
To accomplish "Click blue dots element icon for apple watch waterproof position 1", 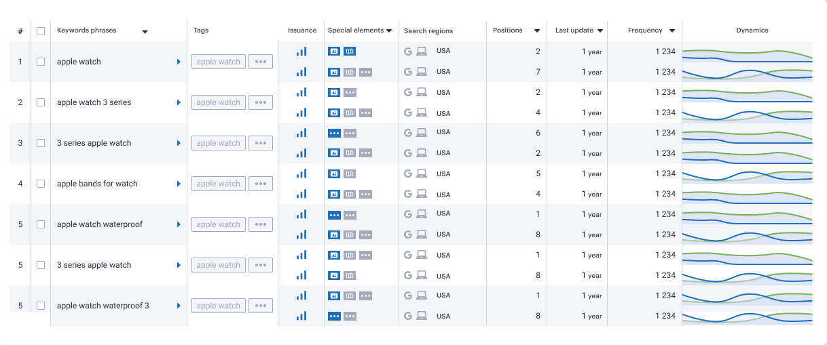I will click(334, 215).
